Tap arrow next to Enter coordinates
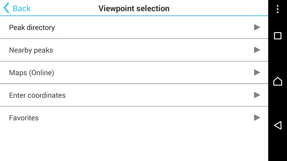Image resolution: width=287 pixels, height=161 pixels. click(257, 95)
